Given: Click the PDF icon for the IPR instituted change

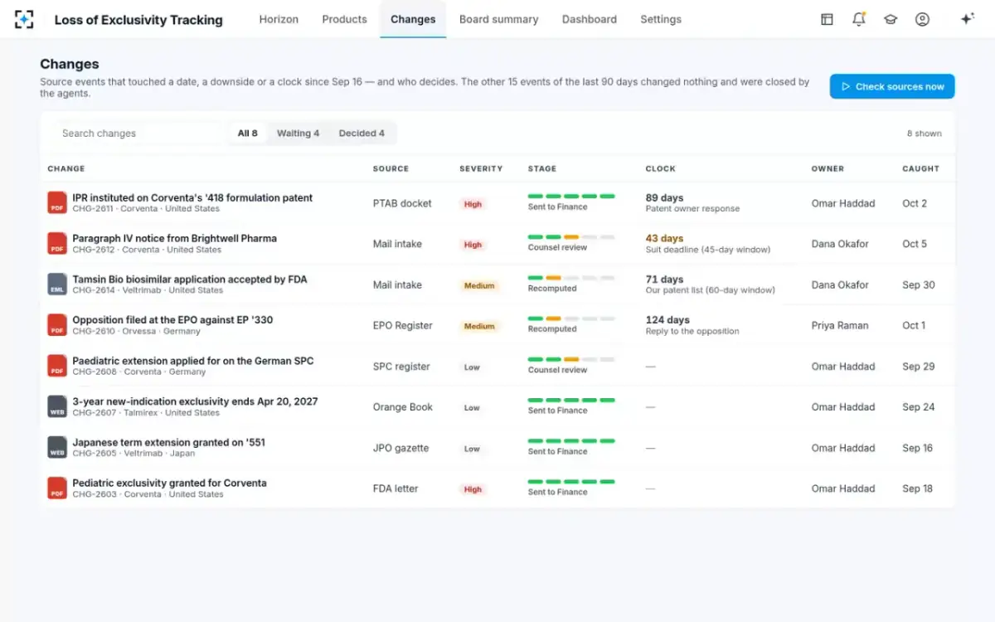Looking at the screenshot, I should tap(57, 203).
